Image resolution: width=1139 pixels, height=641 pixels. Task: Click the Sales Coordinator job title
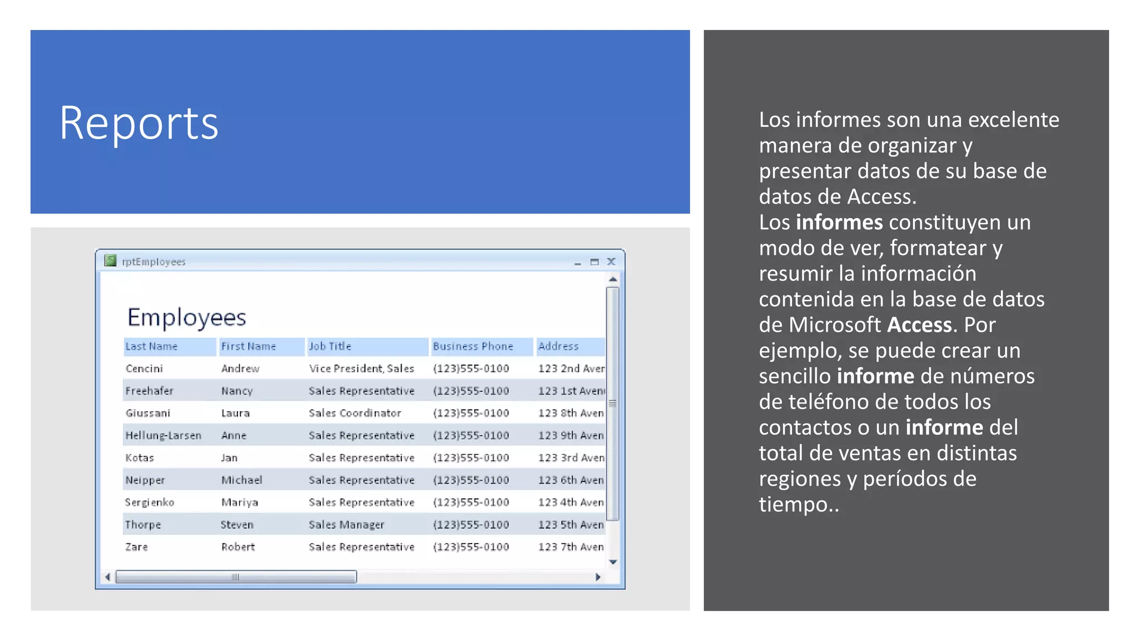pos(355,413)
